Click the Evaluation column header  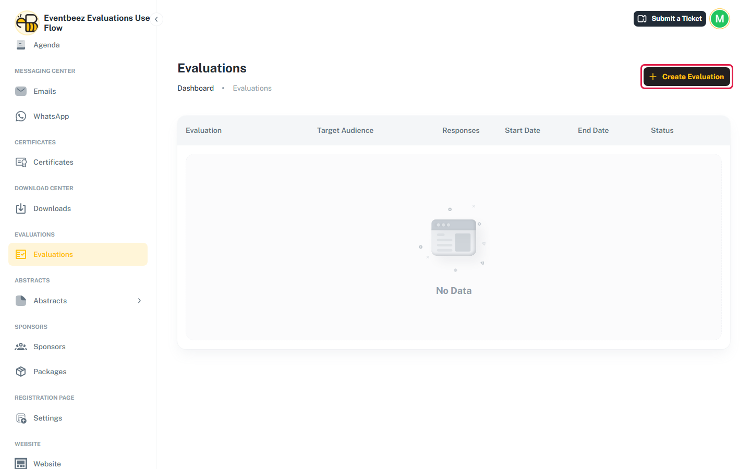[203, 130]
